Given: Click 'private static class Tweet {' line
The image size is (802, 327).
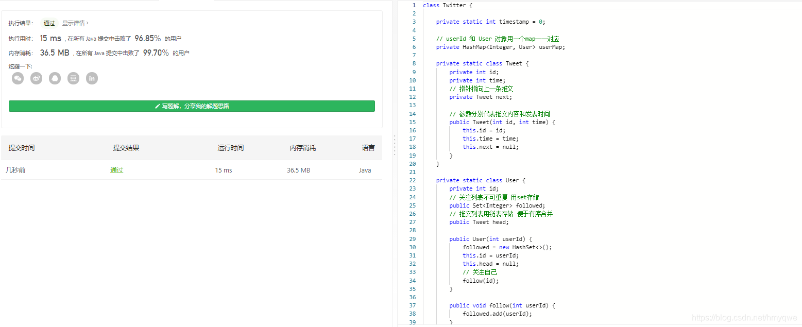Looking at the screenshot, I should pyautogui.click(x=482, y=63).
